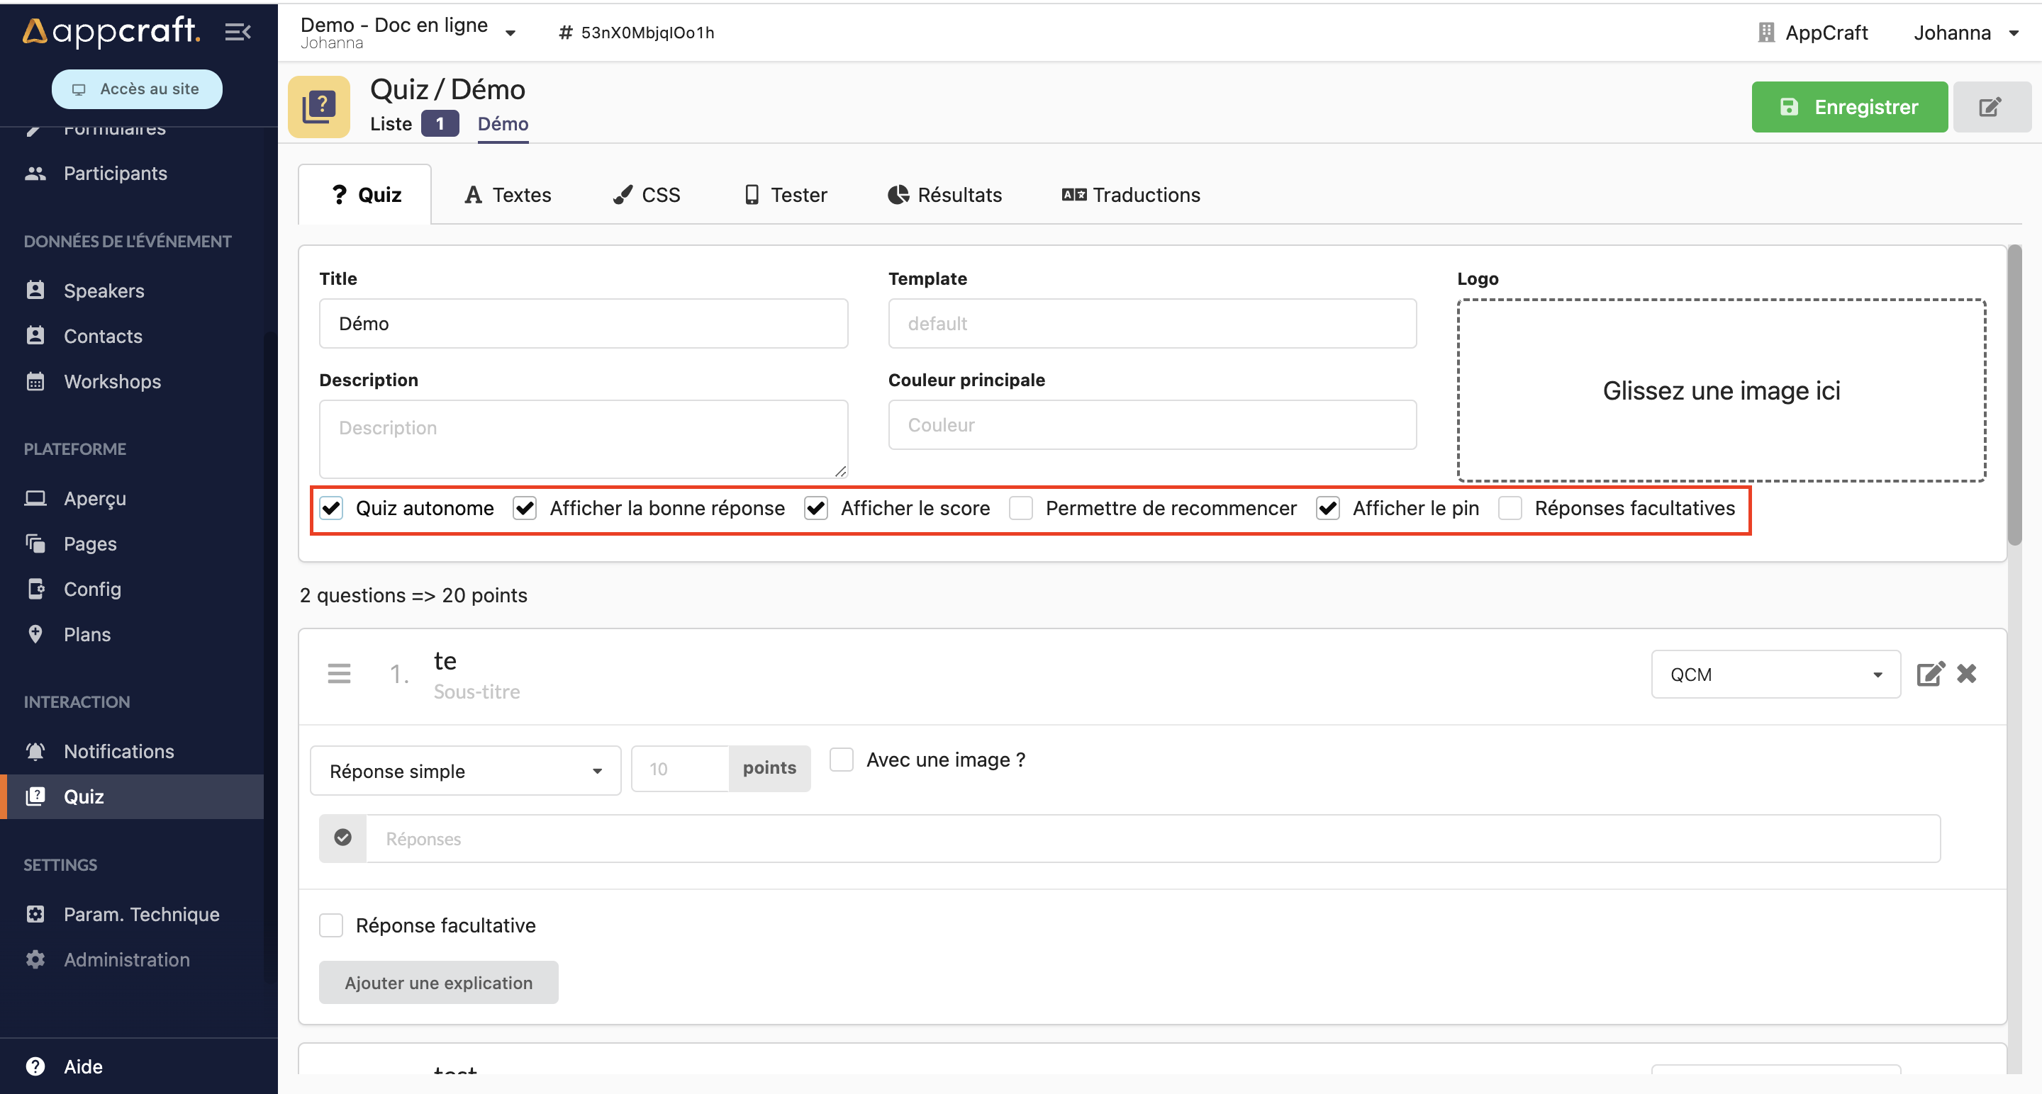Click the Ajouter une explication button

tap(437, 982)
